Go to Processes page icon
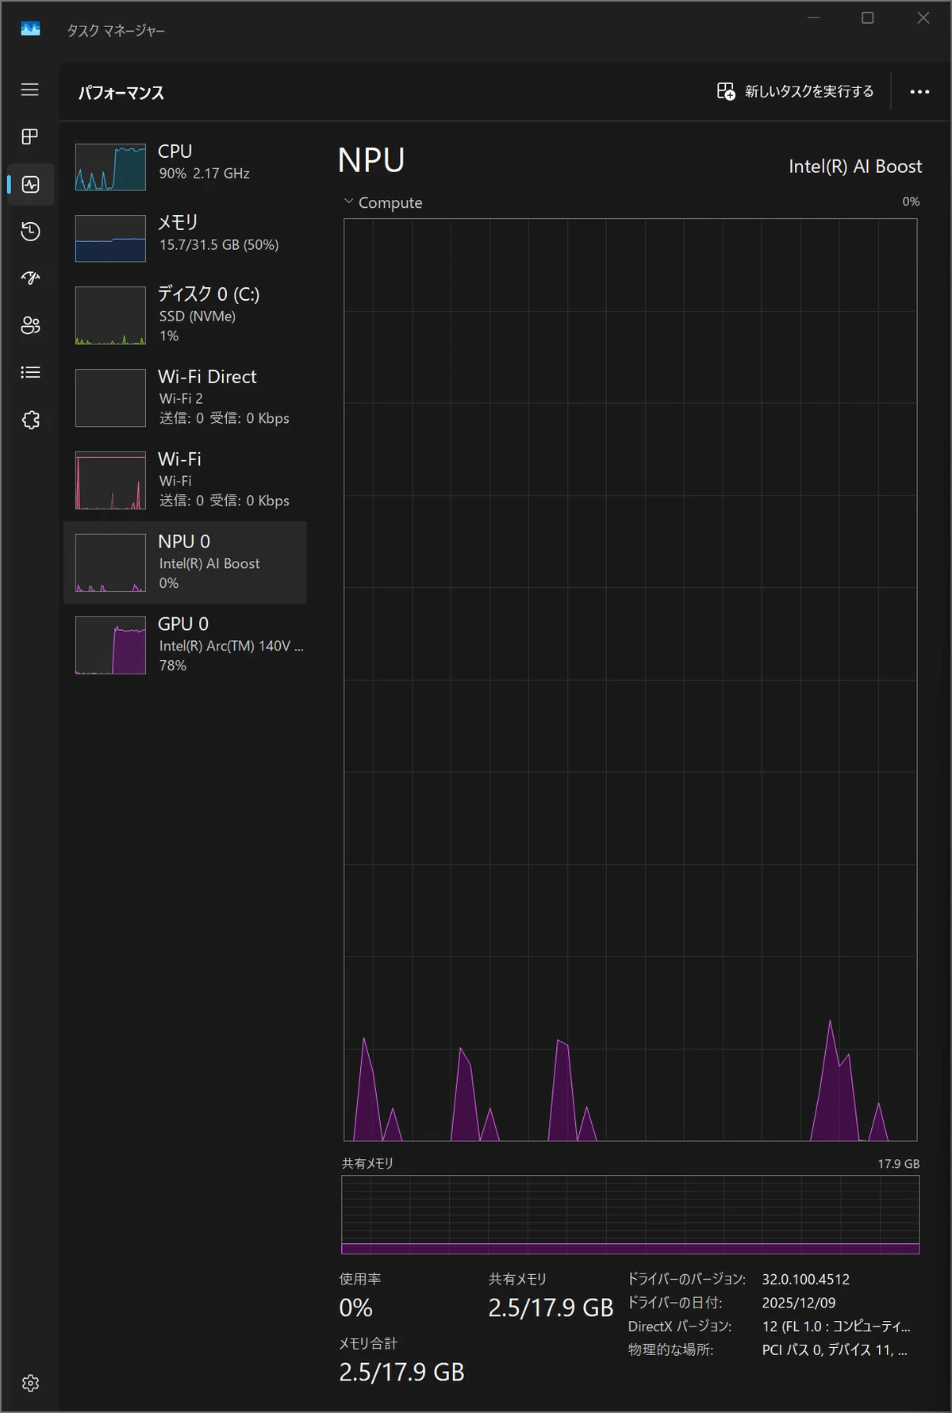Image resolution: width=952 pixels, height=1413 pixels. (x=30, y=136)
